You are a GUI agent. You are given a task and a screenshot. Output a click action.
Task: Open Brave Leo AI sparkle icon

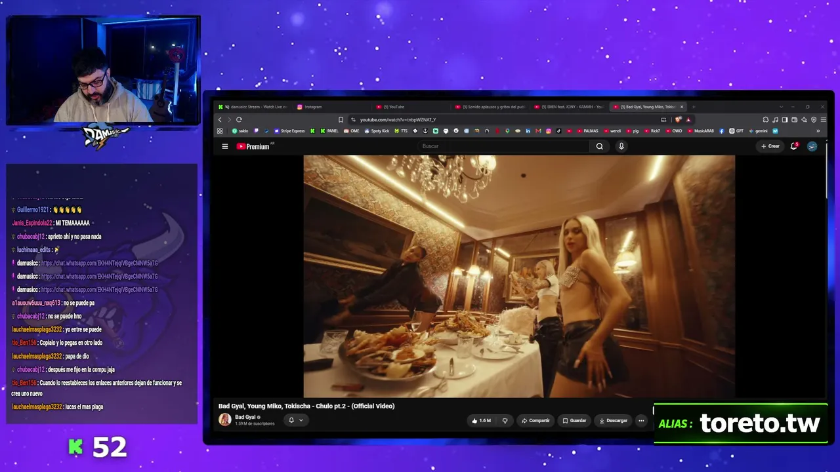pyautogui.click(x=804, y=119)
